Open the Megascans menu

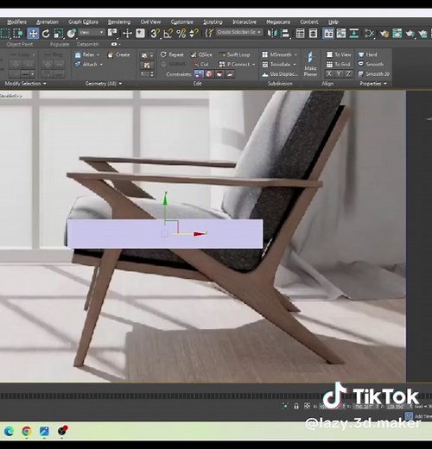(x=278, y=22)
